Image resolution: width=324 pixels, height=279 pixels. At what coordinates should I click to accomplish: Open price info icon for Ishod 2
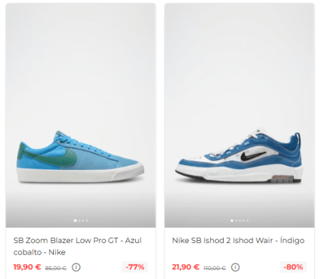coord(235,267)
